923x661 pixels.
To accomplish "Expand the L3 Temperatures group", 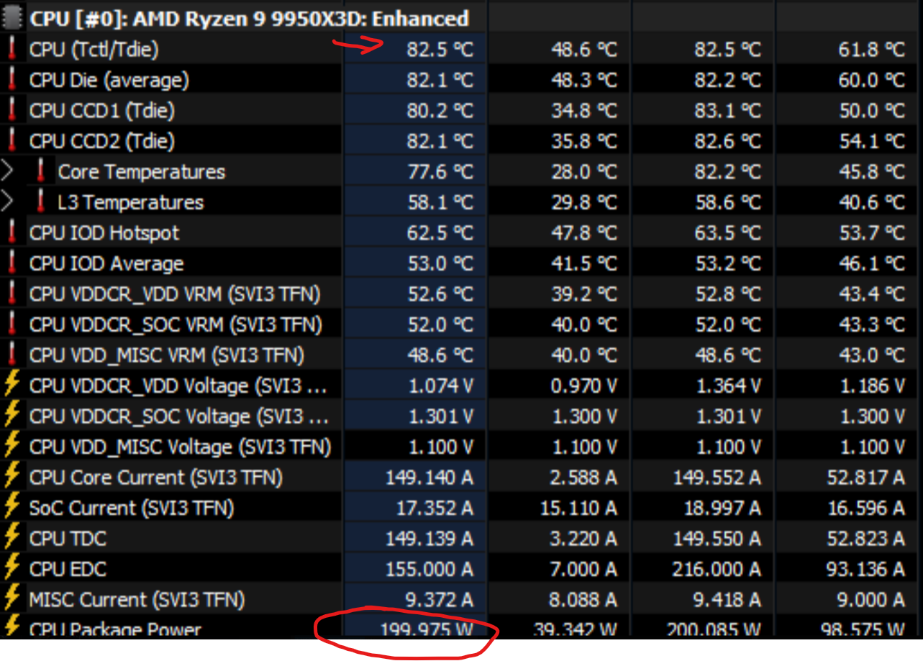I will point(7,201).
